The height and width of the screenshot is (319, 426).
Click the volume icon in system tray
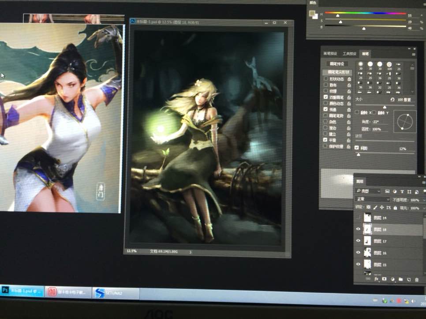(x=413, y=301)
